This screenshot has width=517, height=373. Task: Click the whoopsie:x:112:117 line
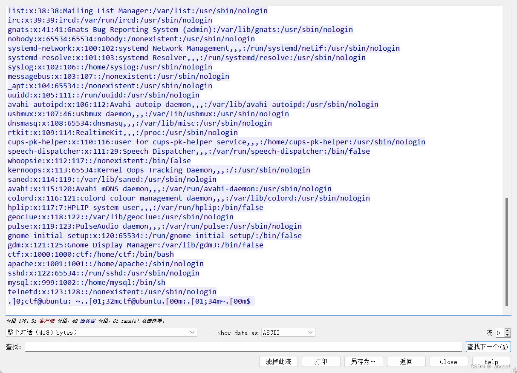point(99,161)
